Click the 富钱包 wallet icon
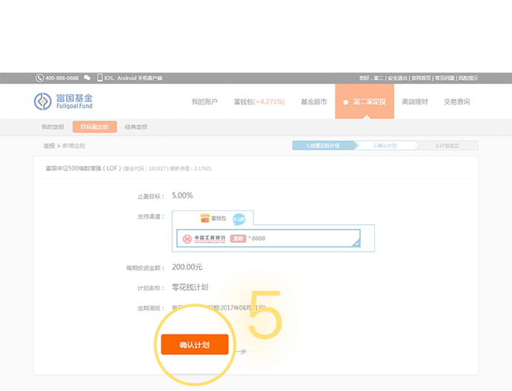Image resolution: width=512 pixels, height=391 pixels. click(205, 218)
